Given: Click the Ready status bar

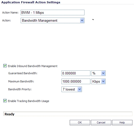Looking at the screenshot, I should pos(68,114).
